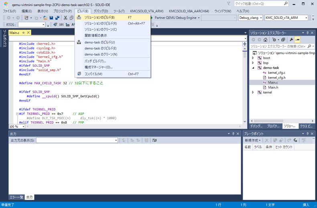Screen dimensions: 317x208
Task: Click the Save All toolbar icon
Action: (57, 18)
